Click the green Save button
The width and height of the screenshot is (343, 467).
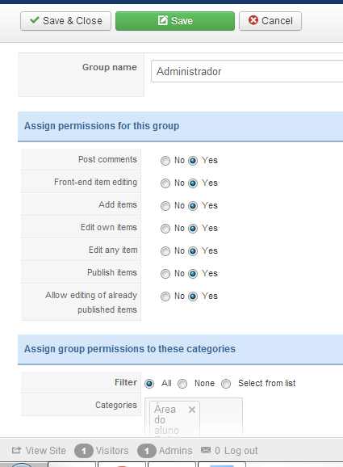[x=175, y=21]
